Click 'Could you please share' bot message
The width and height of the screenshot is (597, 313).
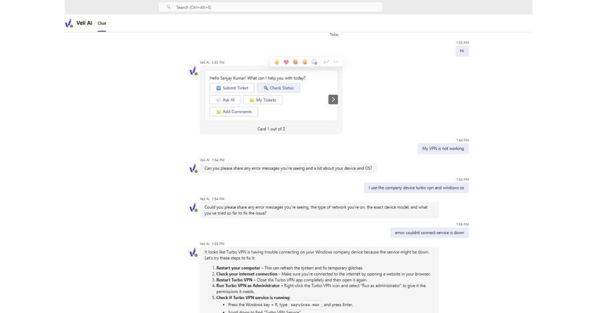pyautogui.click(x=319, y=210)
